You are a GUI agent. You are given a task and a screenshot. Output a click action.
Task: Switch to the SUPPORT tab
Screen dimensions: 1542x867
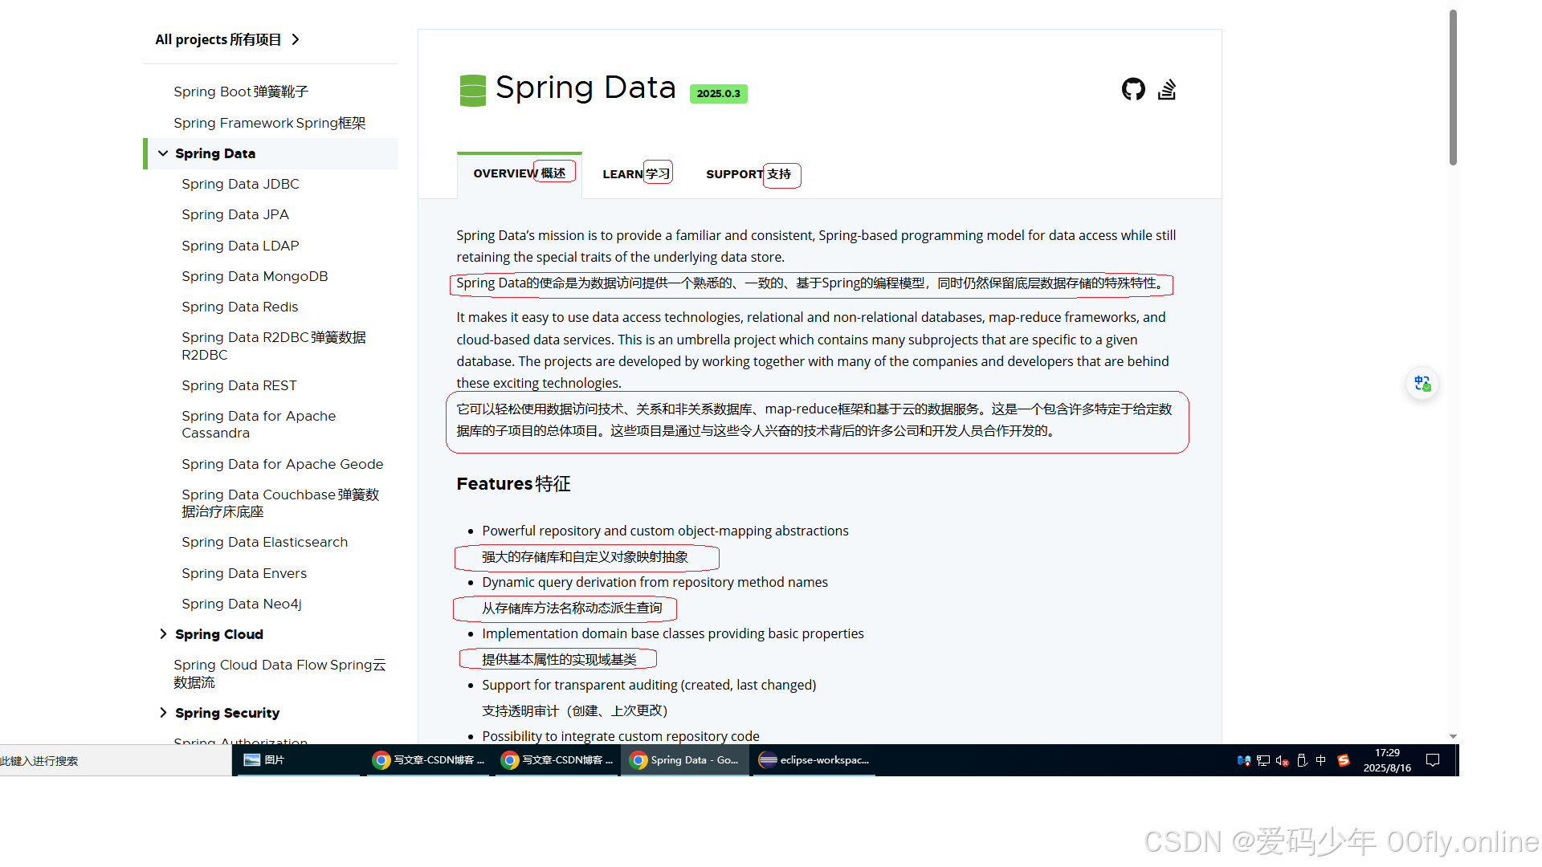[749, 173]
